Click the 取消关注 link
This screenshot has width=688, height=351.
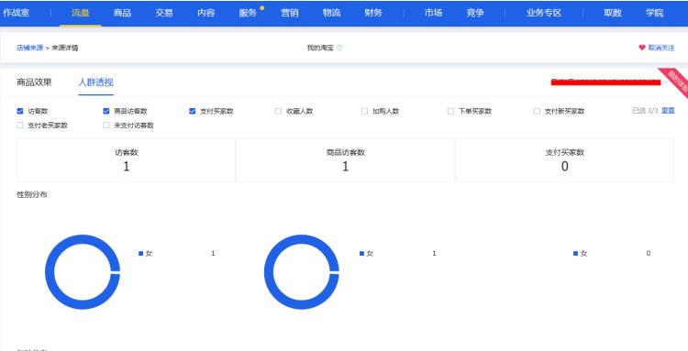pyautogui.click(x=661, y=48)
